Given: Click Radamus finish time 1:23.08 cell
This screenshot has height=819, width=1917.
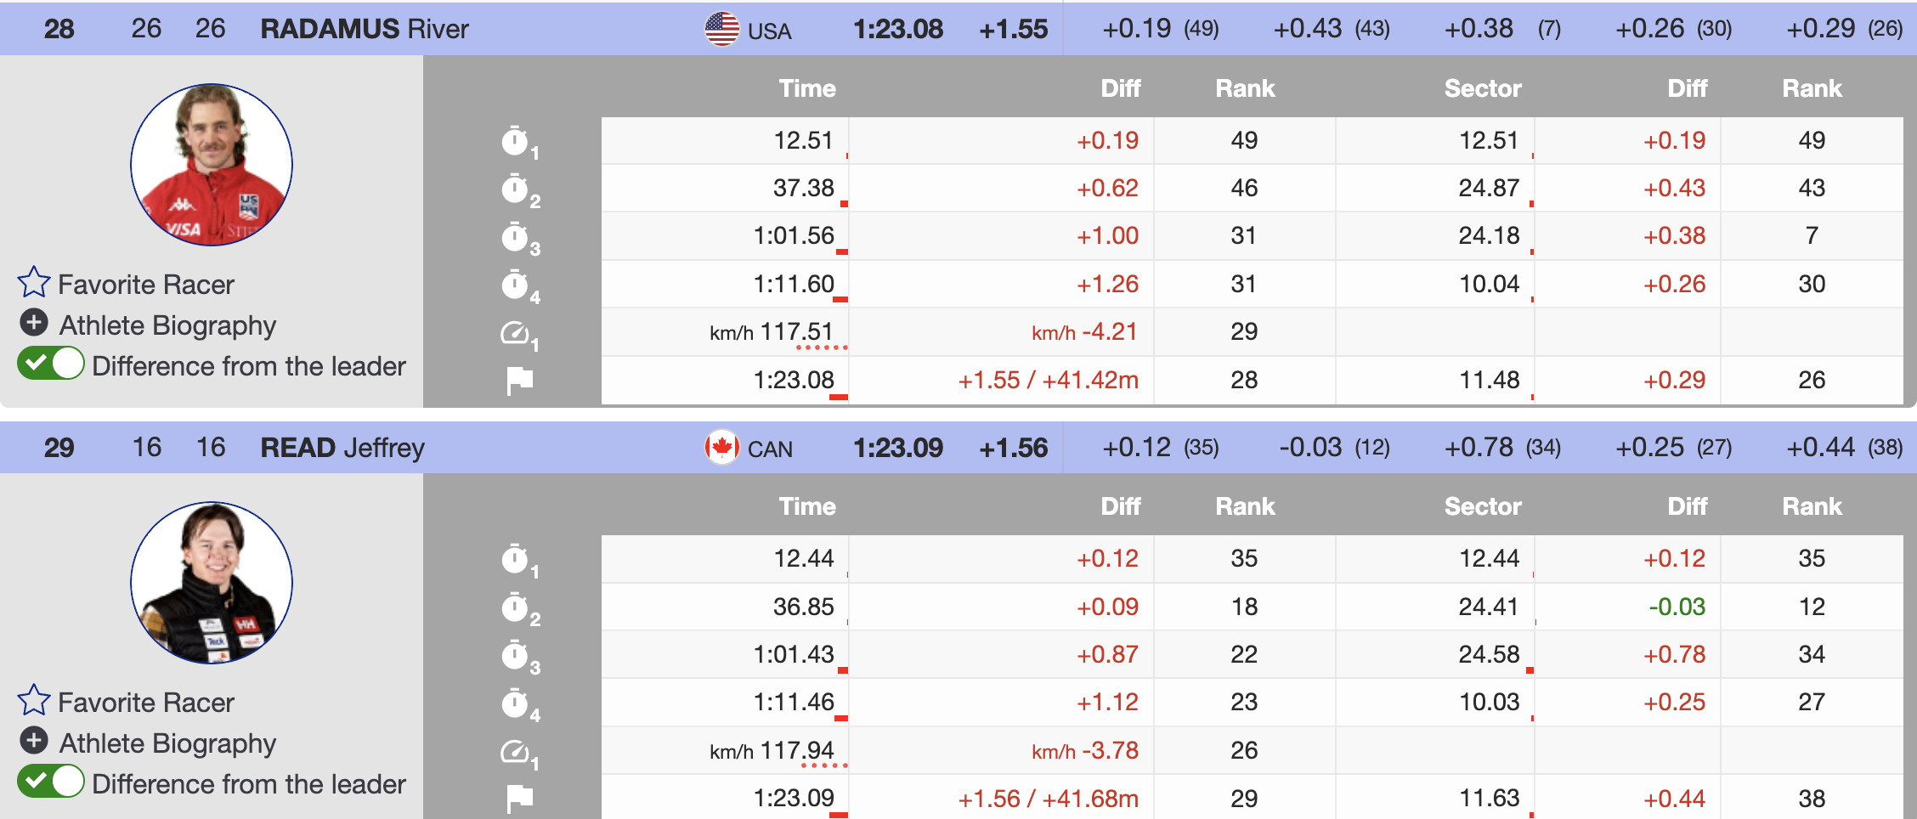Looking at the screenshot, I should tap(794, 380).
